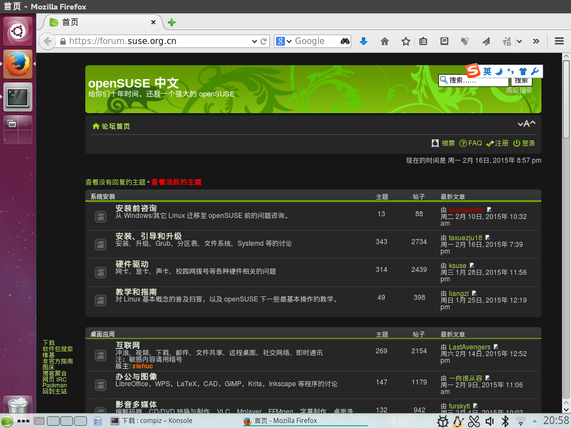Open the FAQ link
The height and width of the screenshot is (428, 571).
click(475, 143)
